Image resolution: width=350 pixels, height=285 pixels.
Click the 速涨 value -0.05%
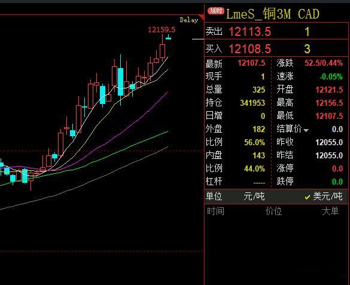pos(331,76)
